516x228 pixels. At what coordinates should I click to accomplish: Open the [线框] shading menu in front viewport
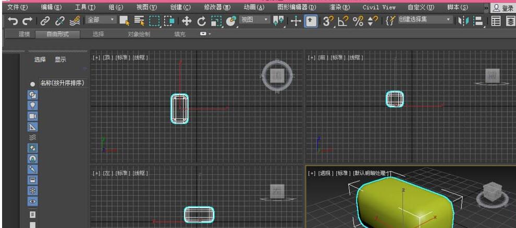point(355,57)
